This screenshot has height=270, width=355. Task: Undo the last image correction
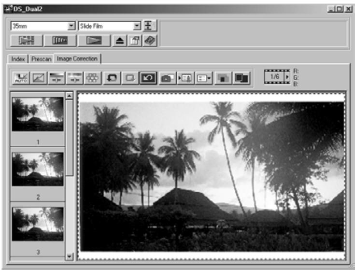tap(112, 78)
